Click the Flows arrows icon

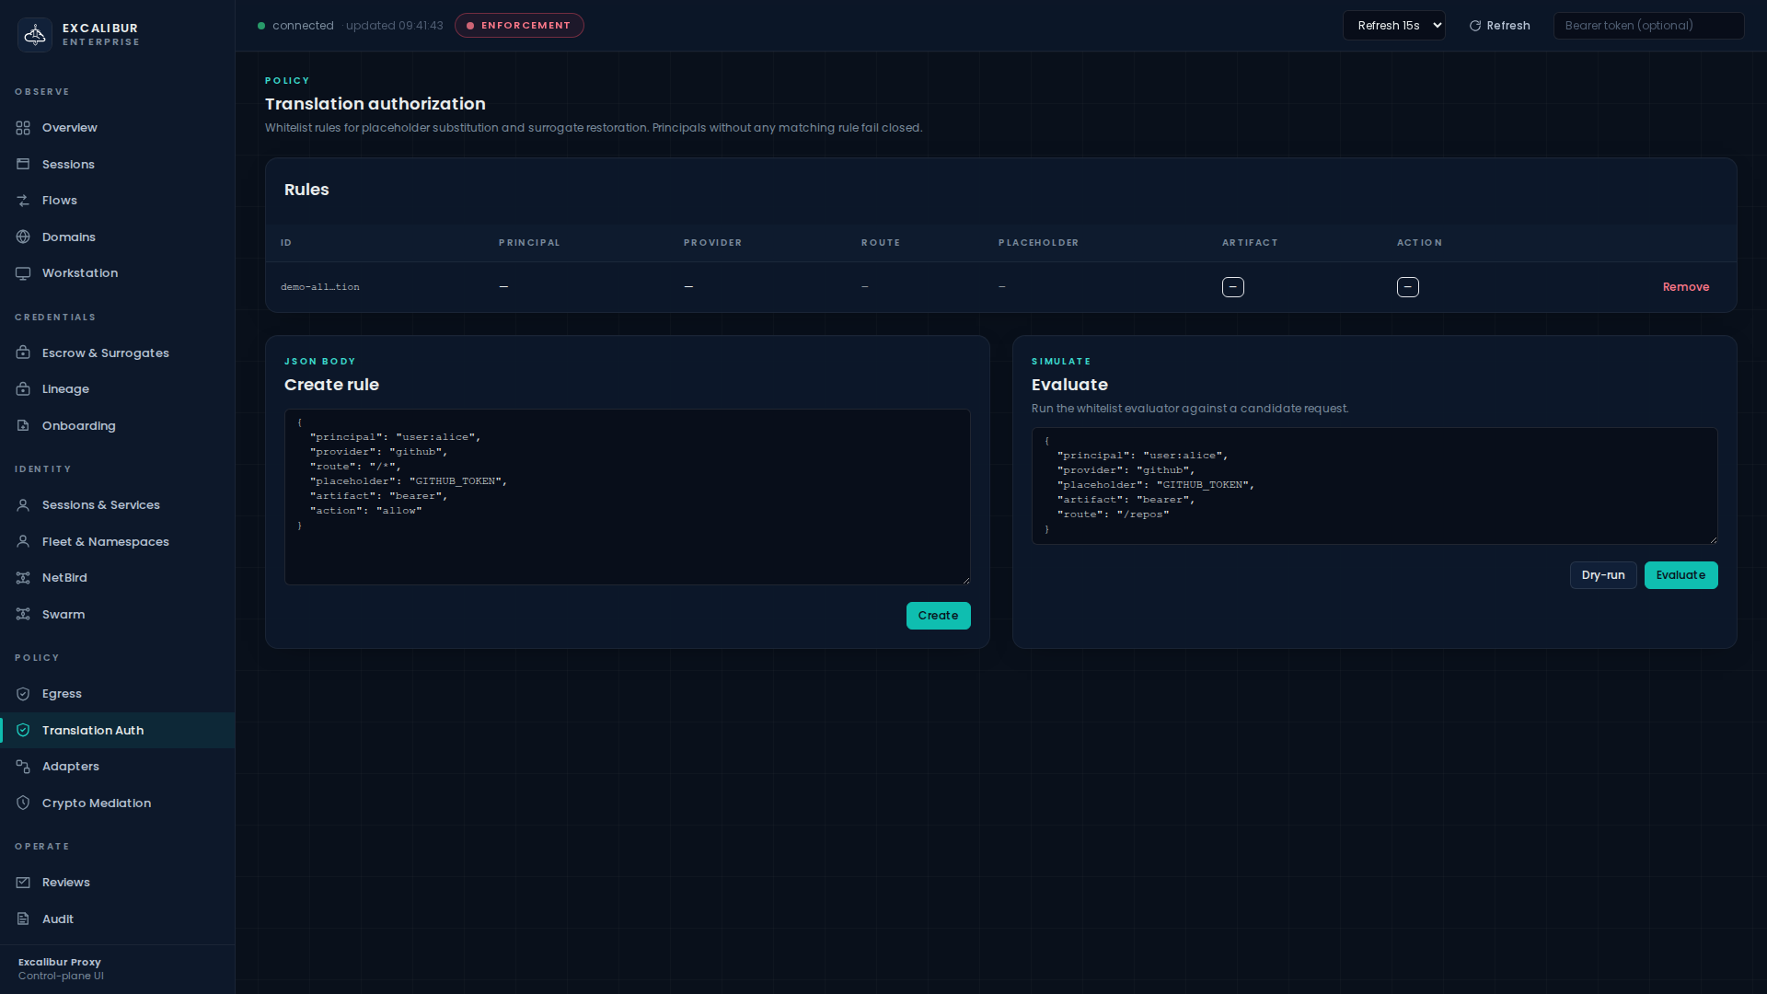tap(23, 201)
